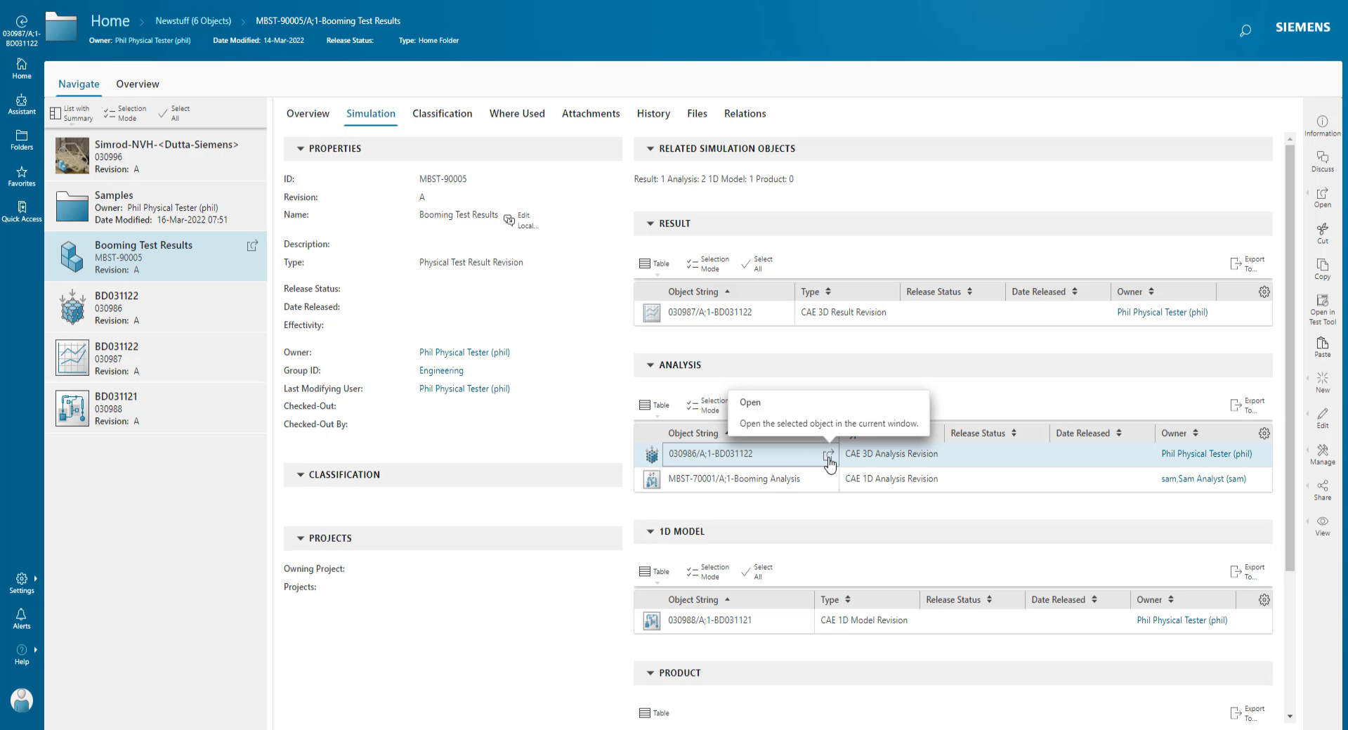Switch to the Attachments tab

click(590, 114)
